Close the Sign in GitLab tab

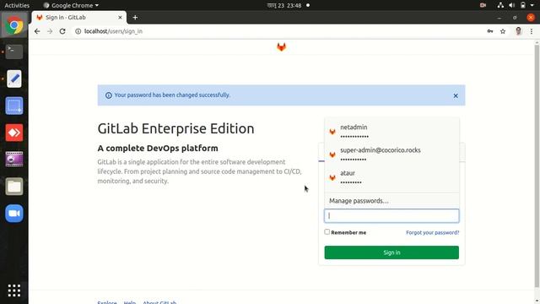120,17
